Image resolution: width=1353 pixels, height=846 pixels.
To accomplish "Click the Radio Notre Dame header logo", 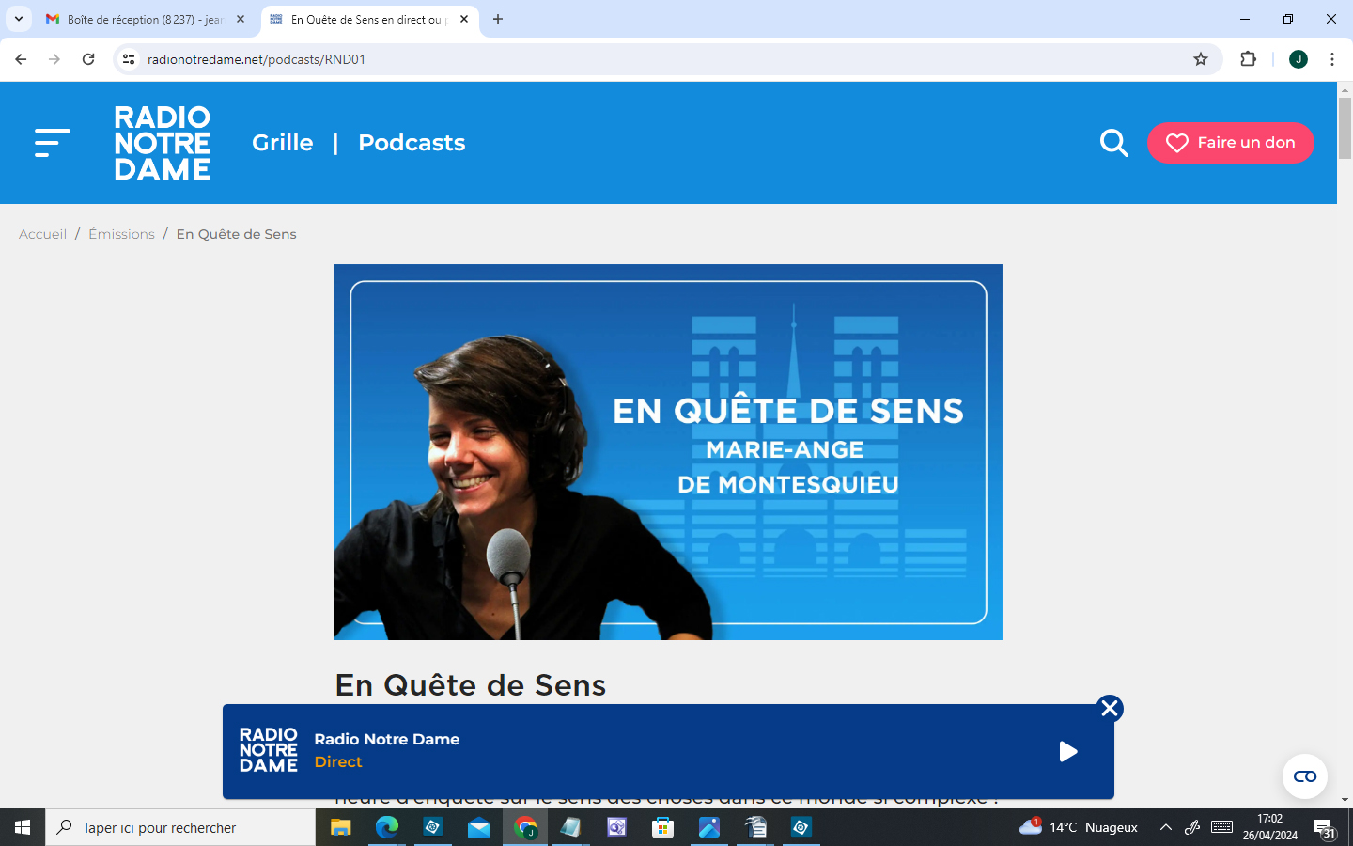I will (163, 143).
